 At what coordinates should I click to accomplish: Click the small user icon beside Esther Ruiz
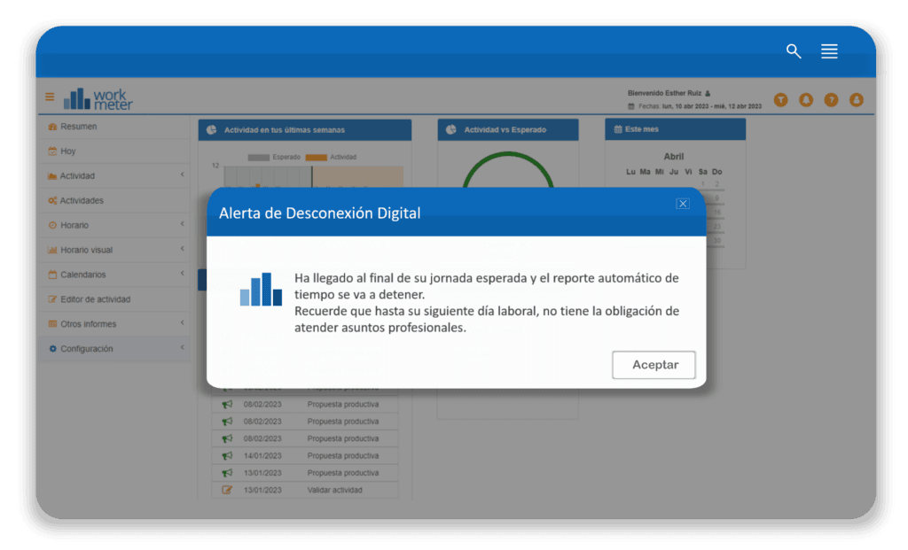(708, 93)
